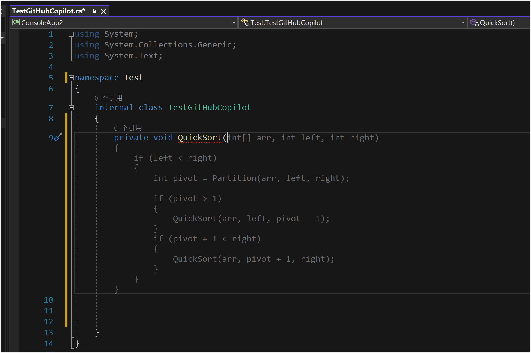Click the screwdriver quick actions icon
The height and width of the screenshot is (353, 531).
point(58,137)
